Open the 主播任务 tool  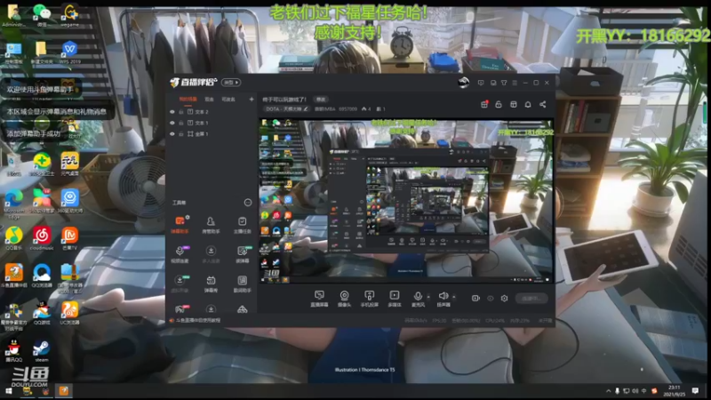[x=242, y=225]
